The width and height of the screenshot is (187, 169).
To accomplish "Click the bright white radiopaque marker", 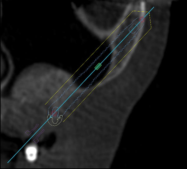I will point(31,153).
